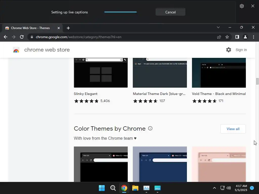
Task: Close the Chrome Web Store tab
Action: [58, 28]
